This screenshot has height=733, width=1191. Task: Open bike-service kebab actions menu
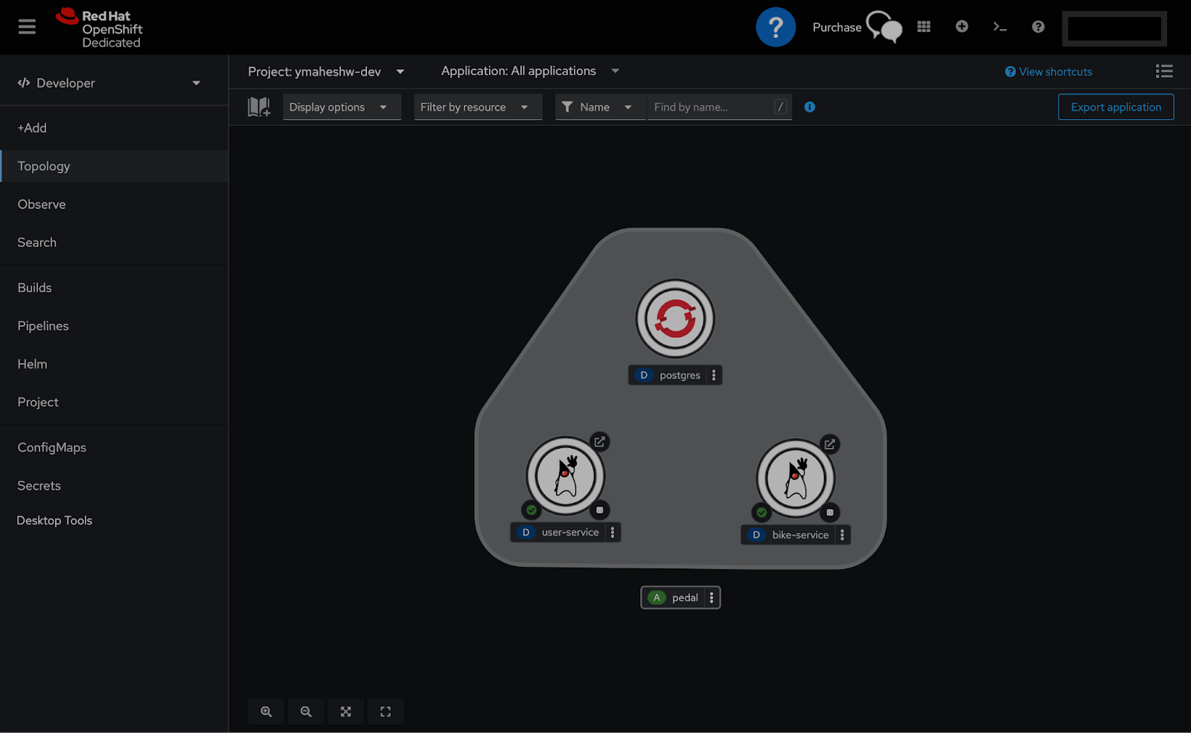[x=843, y=534]
